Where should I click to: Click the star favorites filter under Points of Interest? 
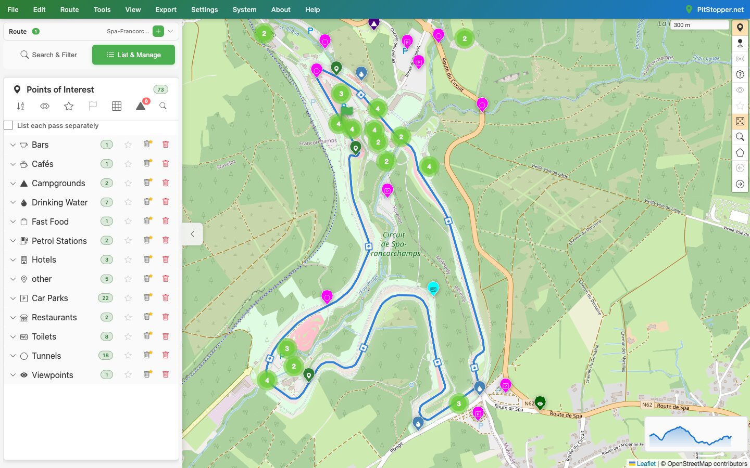(x=69, y=106)
